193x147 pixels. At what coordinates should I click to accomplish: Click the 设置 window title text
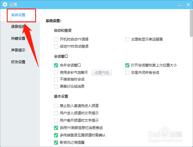point(13,5)
